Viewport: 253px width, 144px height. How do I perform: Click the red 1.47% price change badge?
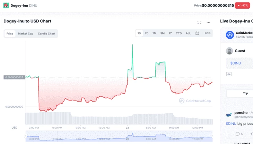[243, 6]
